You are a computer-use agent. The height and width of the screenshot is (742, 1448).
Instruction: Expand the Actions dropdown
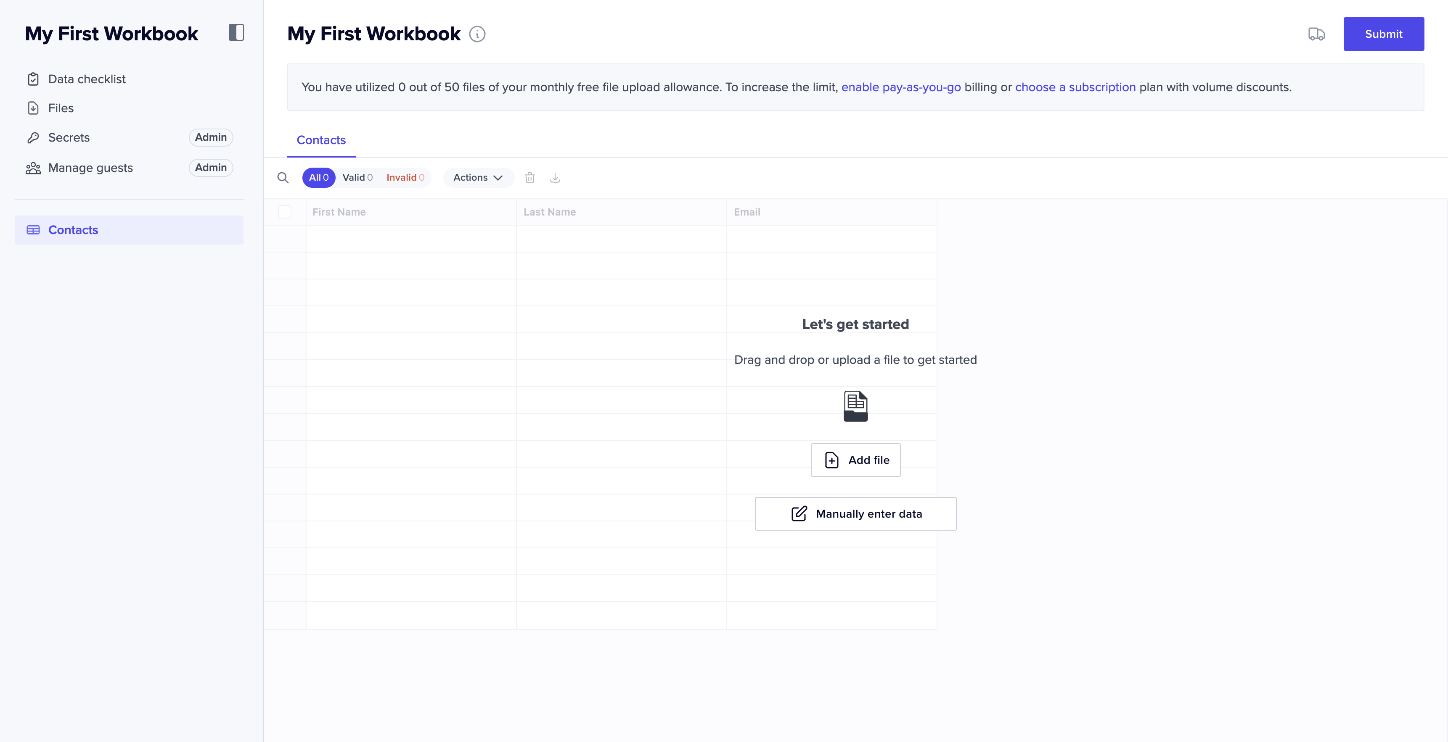[x=478, y=177]
